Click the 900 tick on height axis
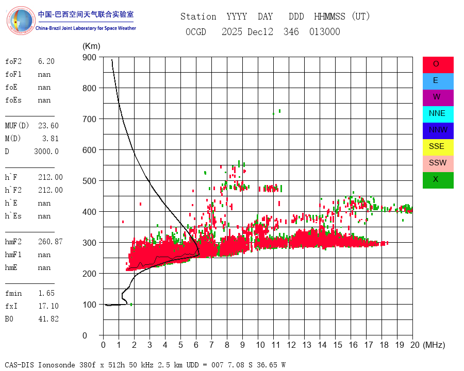Viewport: 464px width, 371px height. [x=89, y=57]
